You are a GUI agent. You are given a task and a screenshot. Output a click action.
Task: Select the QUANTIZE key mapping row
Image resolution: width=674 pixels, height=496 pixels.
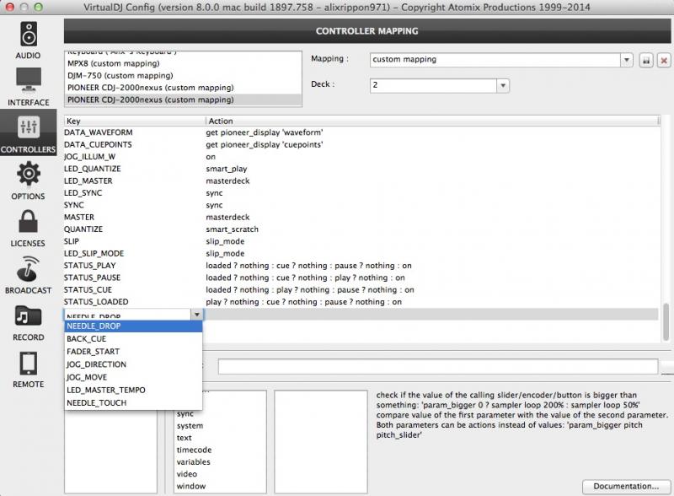coord(361,229)
